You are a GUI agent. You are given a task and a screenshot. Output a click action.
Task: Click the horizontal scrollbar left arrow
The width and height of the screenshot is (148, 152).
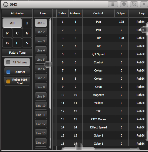click(x=63, y=148)
